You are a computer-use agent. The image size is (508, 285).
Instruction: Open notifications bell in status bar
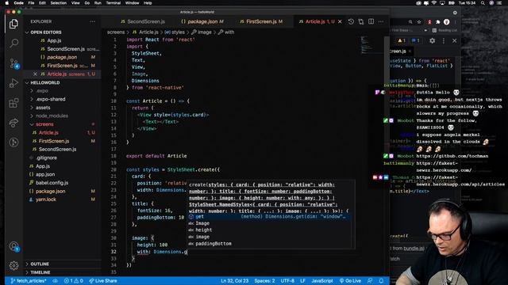point(381,281)
